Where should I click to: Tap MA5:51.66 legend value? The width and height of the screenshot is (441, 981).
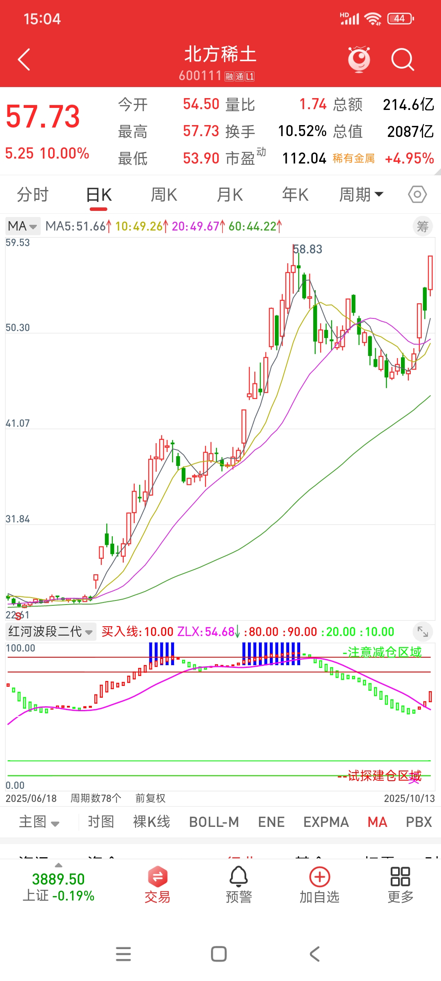(x=78, y=226)
